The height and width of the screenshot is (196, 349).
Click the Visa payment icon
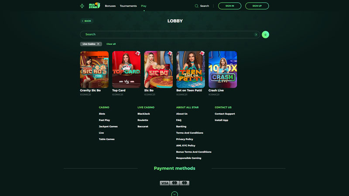164,183
